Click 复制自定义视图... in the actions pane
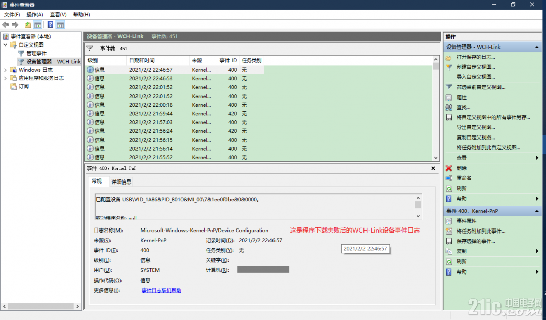This screenshot has height=320, width=546. coord(475,138)
